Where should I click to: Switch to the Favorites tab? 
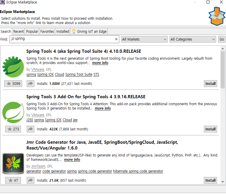tap(47, 31)
